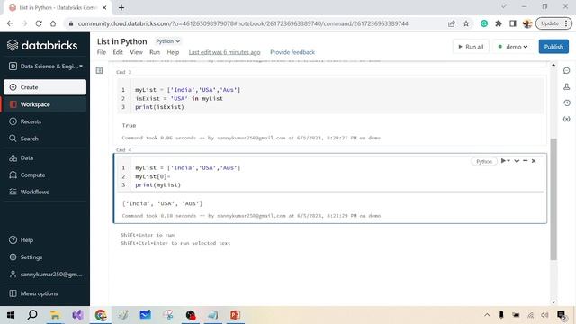Click the Databricks logo

(x=42, y=45)
